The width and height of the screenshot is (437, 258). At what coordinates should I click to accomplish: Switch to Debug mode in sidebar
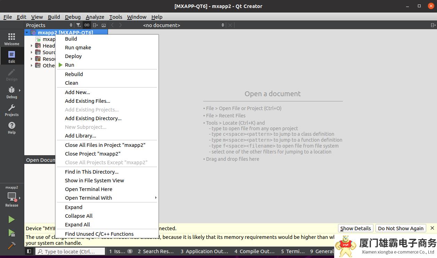point(11,92)
